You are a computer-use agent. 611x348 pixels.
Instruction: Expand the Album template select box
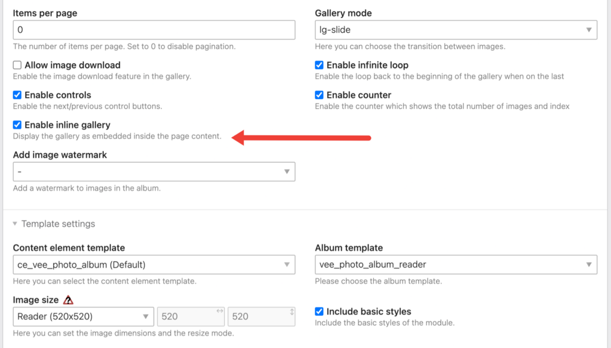(456, 264)
